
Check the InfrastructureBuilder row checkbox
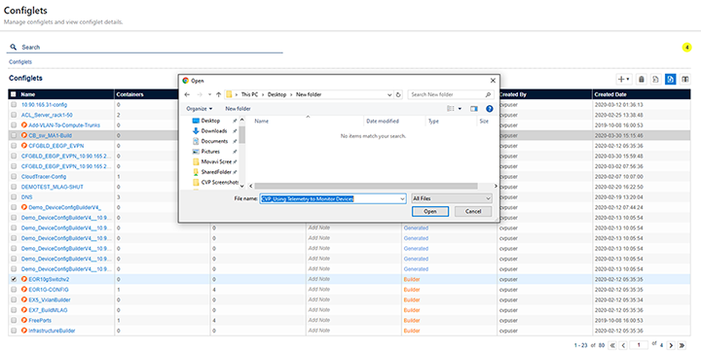click(x=14, y=331)
